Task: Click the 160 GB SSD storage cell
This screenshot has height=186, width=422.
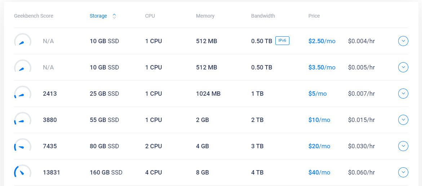Action: point(106,172)
